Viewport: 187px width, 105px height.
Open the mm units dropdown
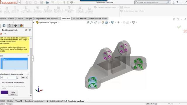point(25,78)
